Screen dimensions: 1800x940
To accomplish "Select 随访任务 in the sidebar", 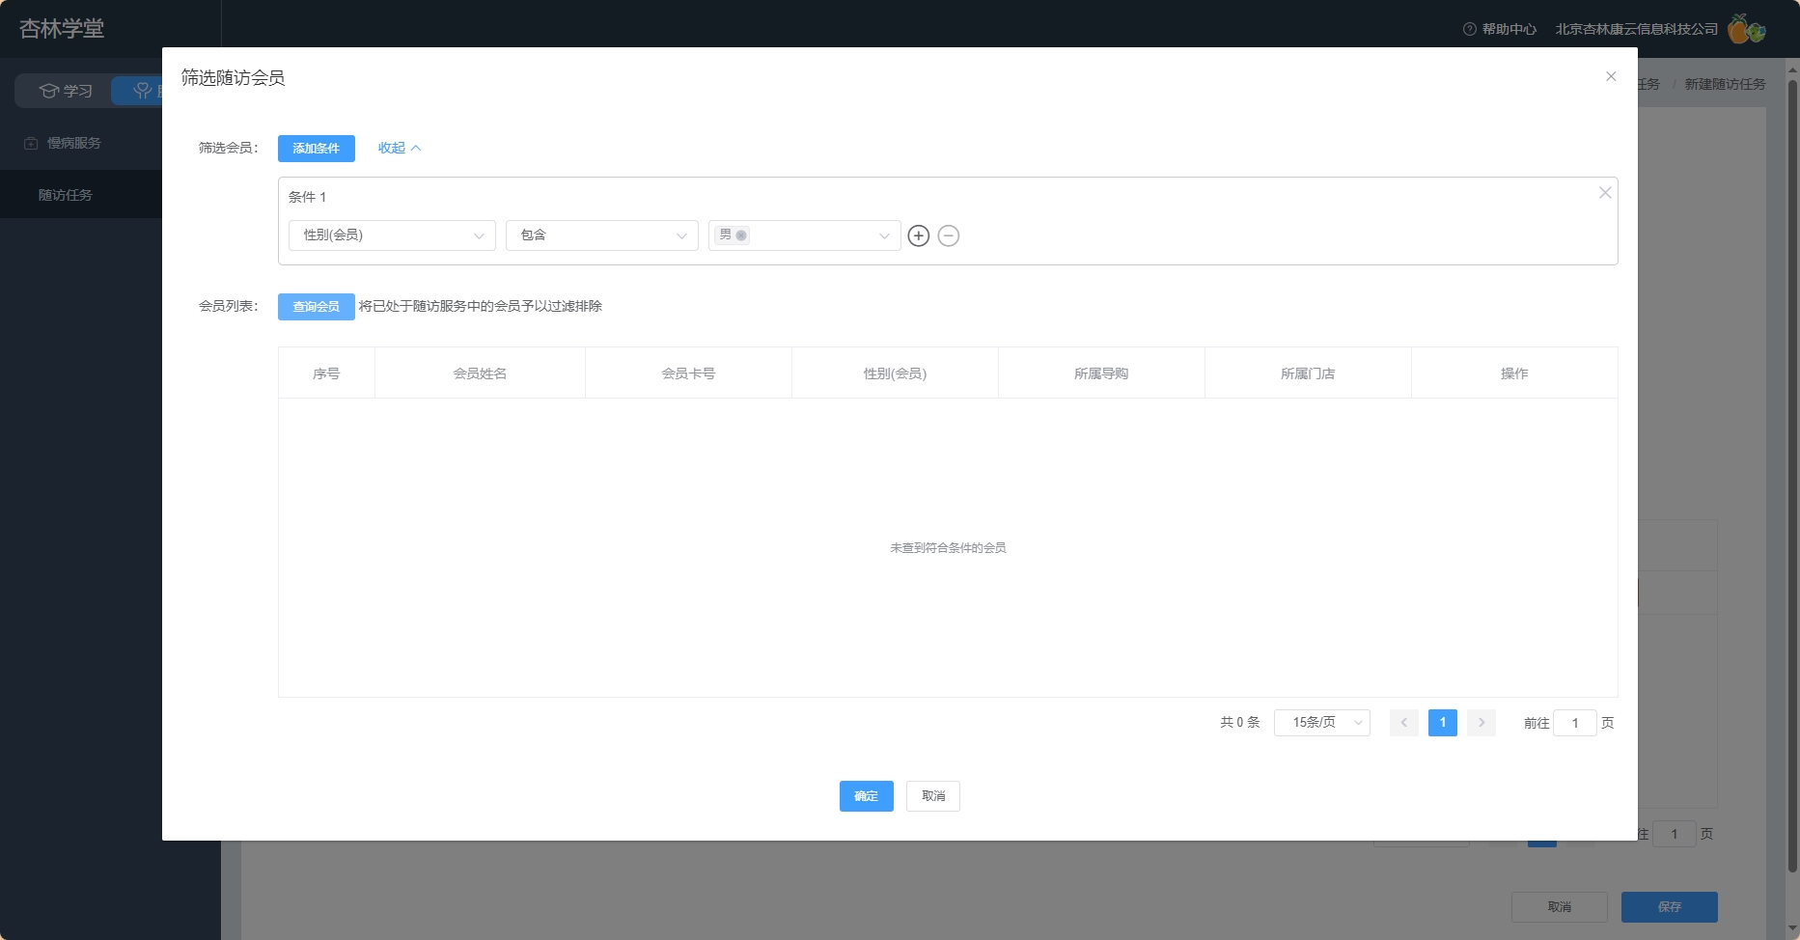I will point(81,195).
